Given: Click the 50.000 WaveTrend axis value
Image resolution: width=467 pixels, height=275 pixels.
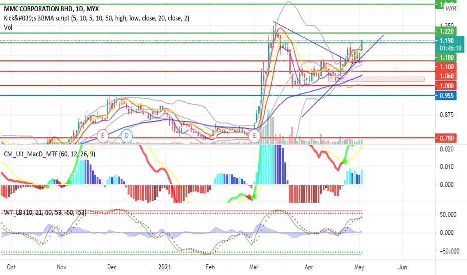Looking at the screenshot, I should pyautogui.click(x=448, y=214).
